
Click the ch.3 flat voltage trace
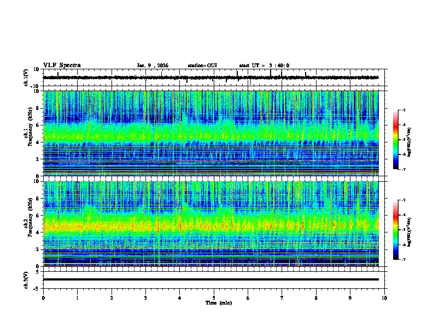210,279
